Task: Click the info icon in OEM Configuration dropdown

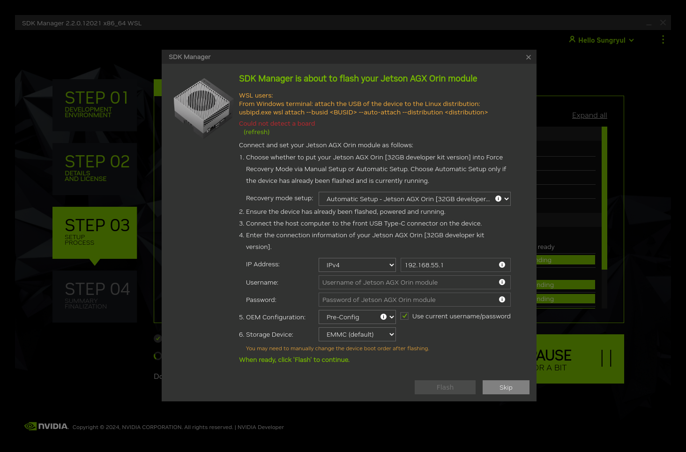Action: [x=383, y=317]
